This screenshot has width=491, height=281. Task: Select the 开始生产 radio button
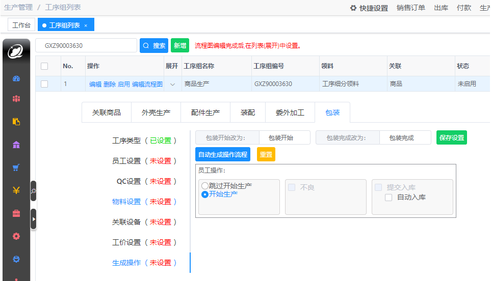[x=205, y=194]
